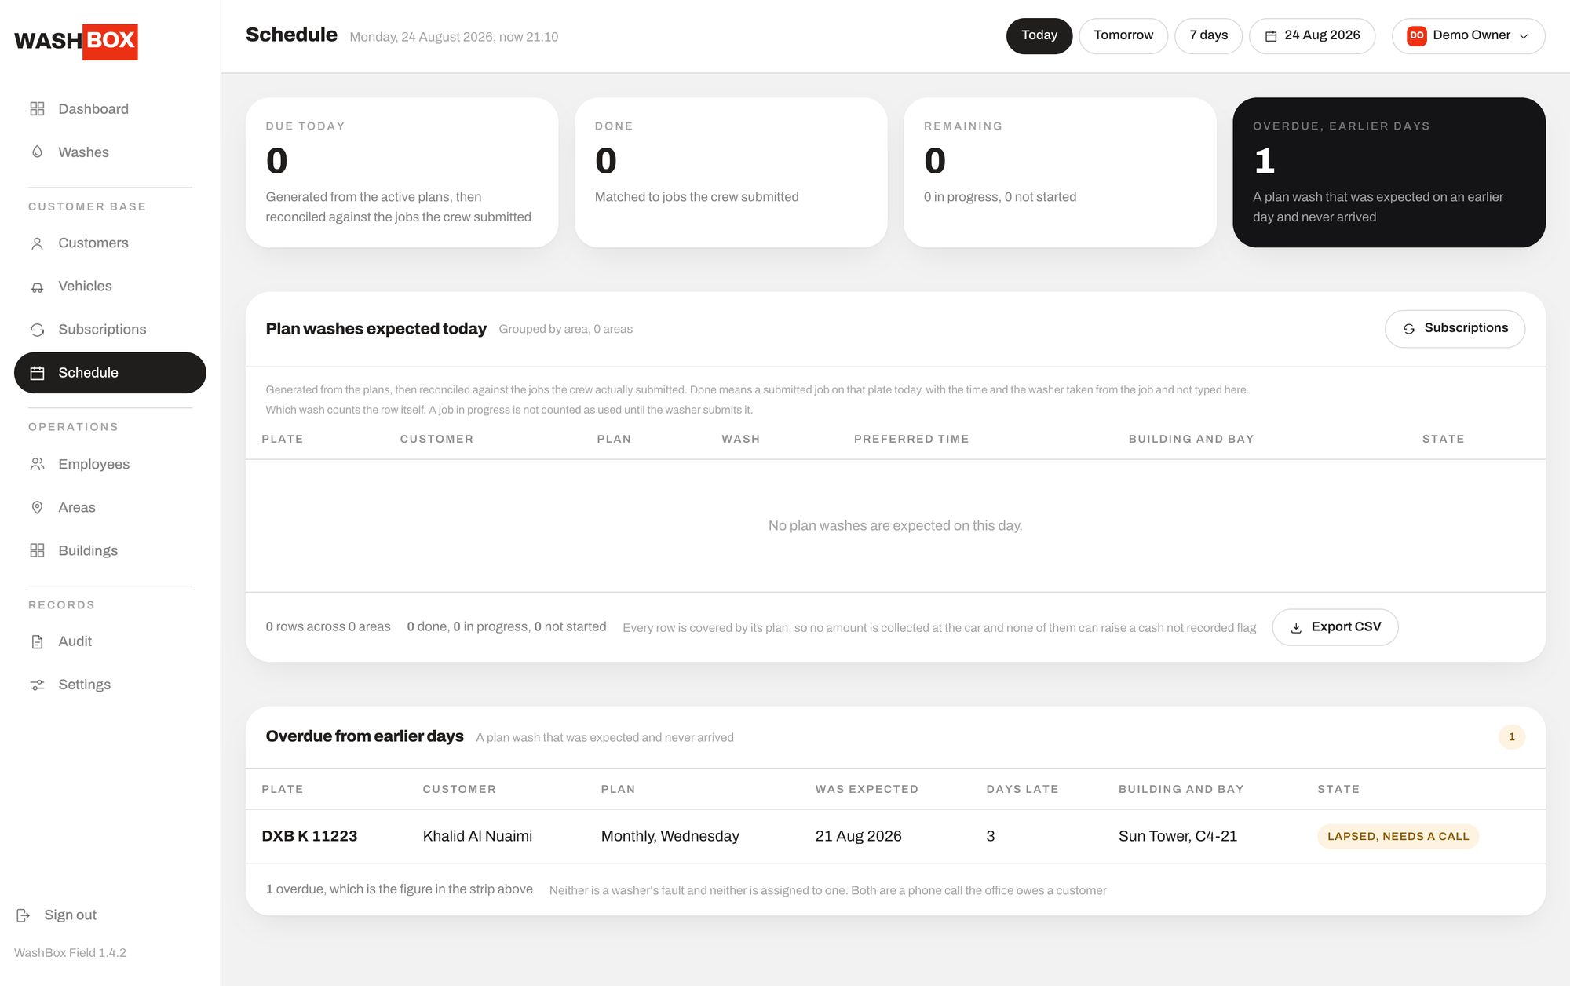Screen dimensions: 1570x986
Task: Open the Settings page
Action: pyautogui.click(x=110, y=685)
